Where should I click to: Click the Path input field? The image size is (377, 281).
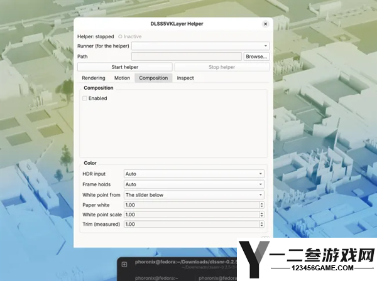187,56
